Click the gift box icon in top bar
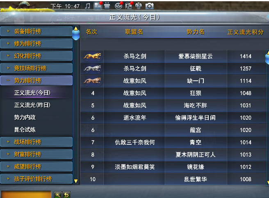Screen dimensions: 269x198 click(107, 6)
